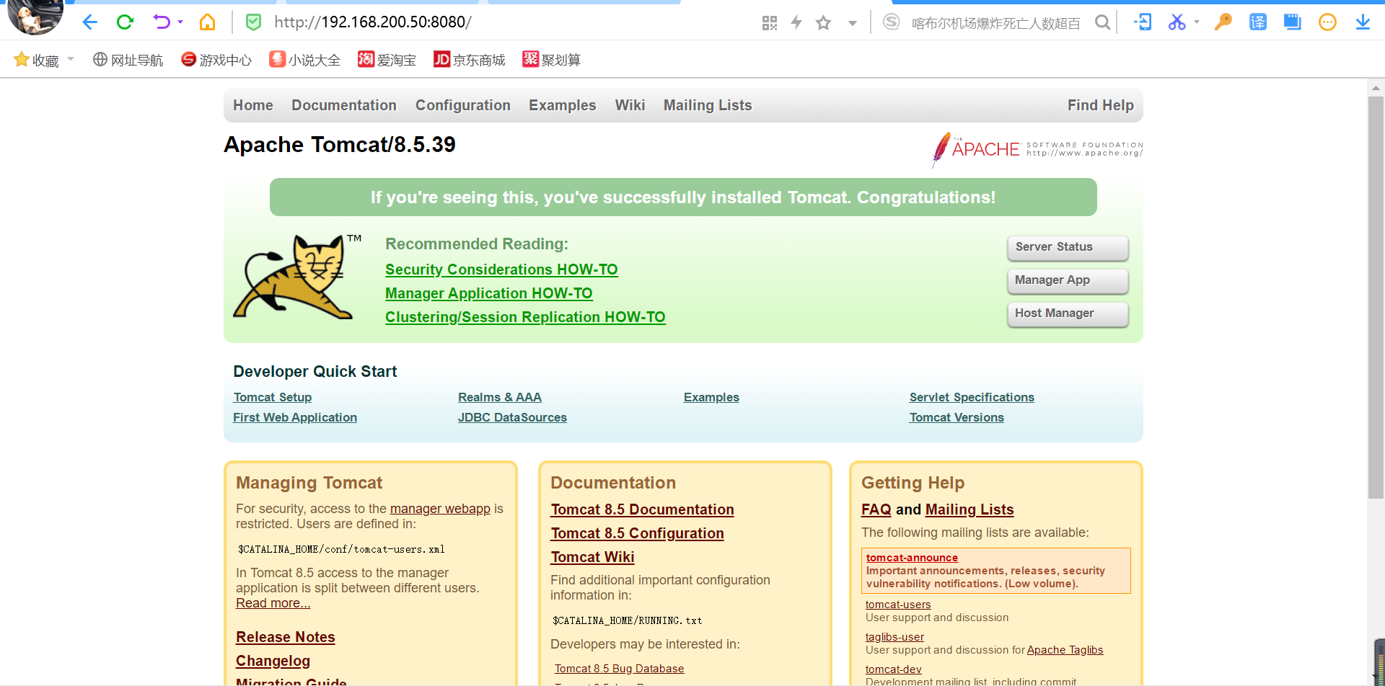The width and height of the screenshot is (1385, 686).
Task: Click the search box with news text
Action: tap(995, 23)
